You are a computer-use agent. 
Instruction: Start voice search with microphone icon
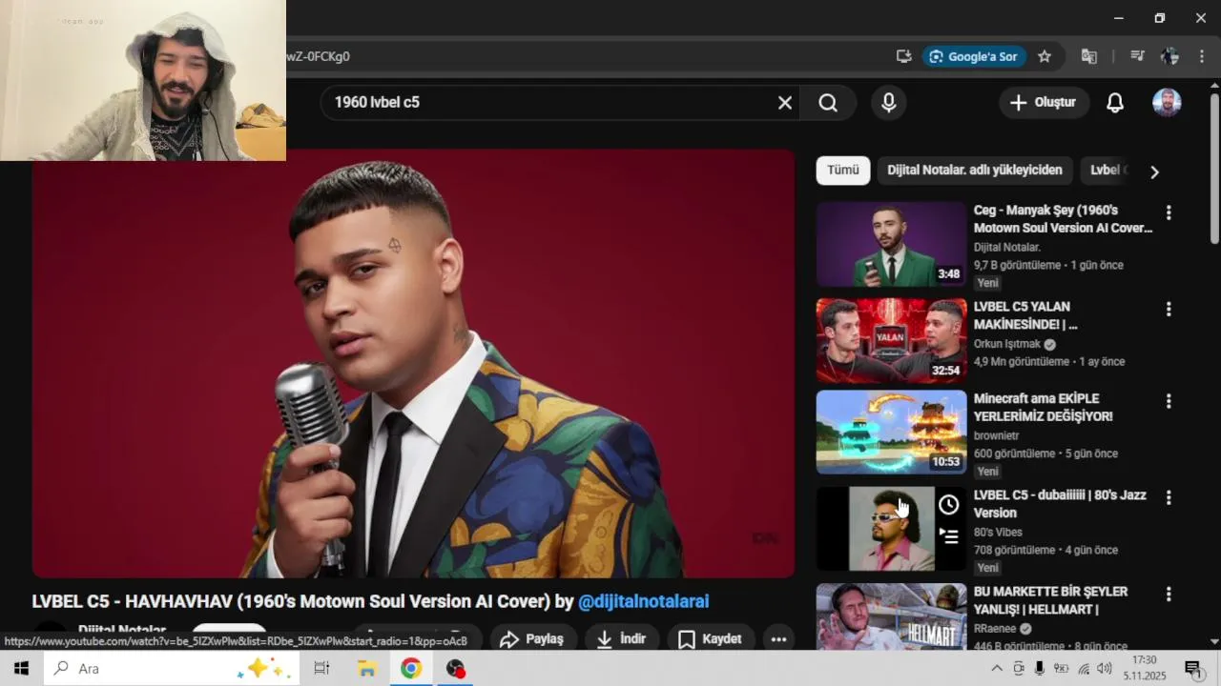pyautogui.click(x=888, y=103)
